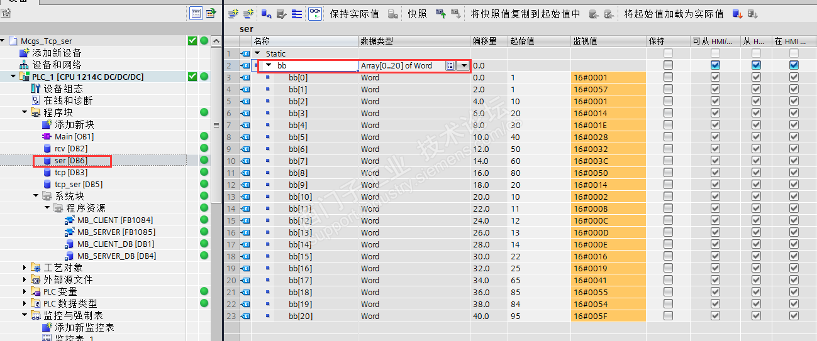This screenshot has height=341, width=817.
Task: Click the add row toolbar icon
Action: (249, 13)
